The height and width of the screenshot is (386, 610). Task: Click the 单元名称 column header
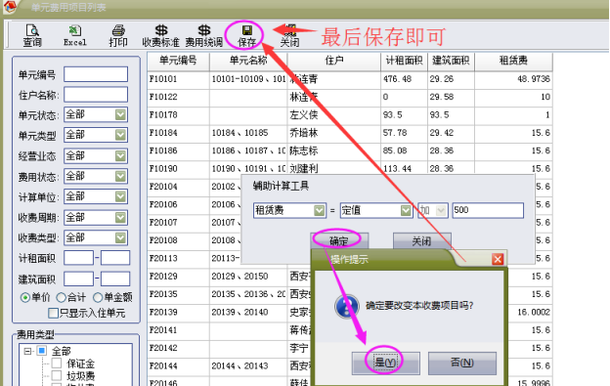click(x=248, y=61)
